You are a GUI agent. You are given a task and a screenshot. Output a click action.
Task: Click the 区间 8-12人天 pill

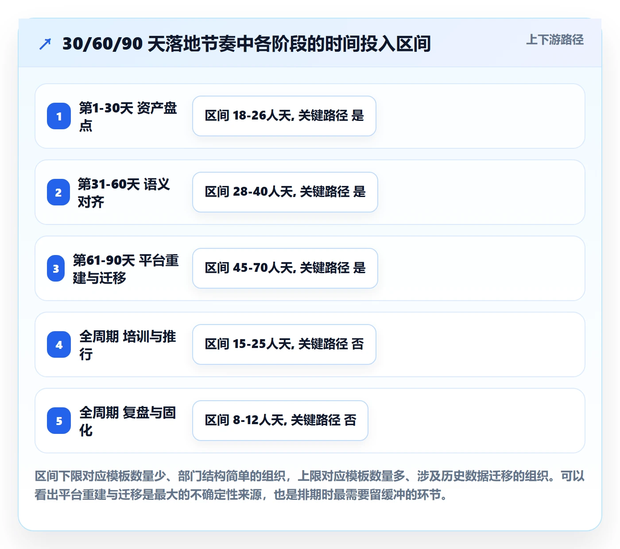click(x=280, y=421)
